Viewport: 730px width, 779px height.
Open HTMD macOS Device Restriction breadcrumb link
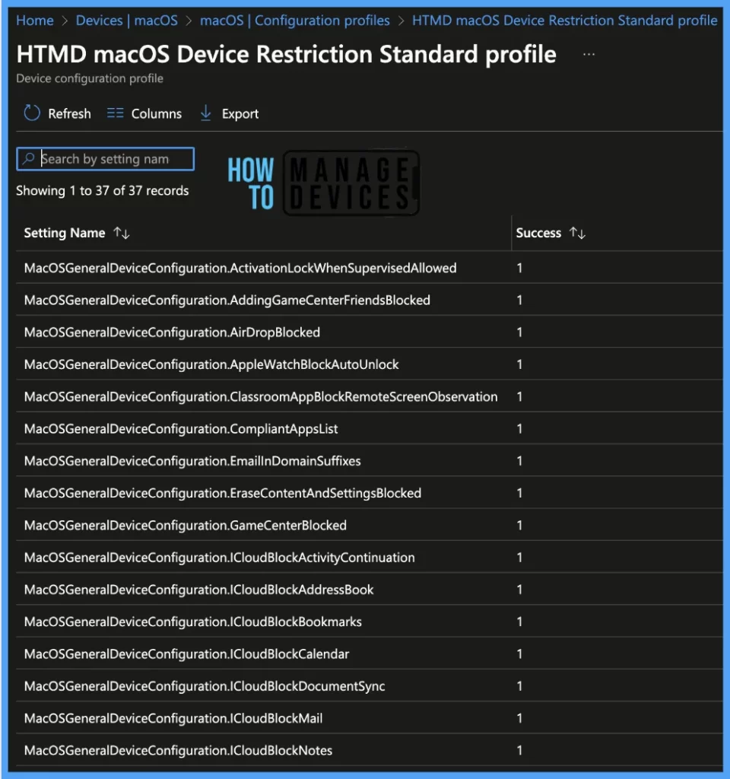click(565, 21)
